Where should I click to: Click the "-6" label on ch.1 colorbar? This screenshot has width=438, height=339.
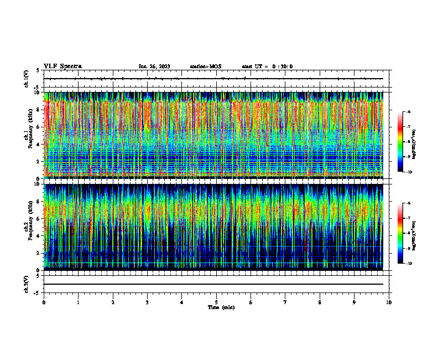pyautogui.click(x=408, y=111)
